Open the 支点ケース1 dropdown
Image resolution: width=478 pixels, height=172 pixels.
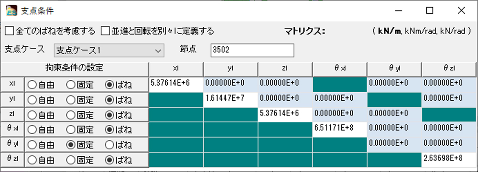109,50
